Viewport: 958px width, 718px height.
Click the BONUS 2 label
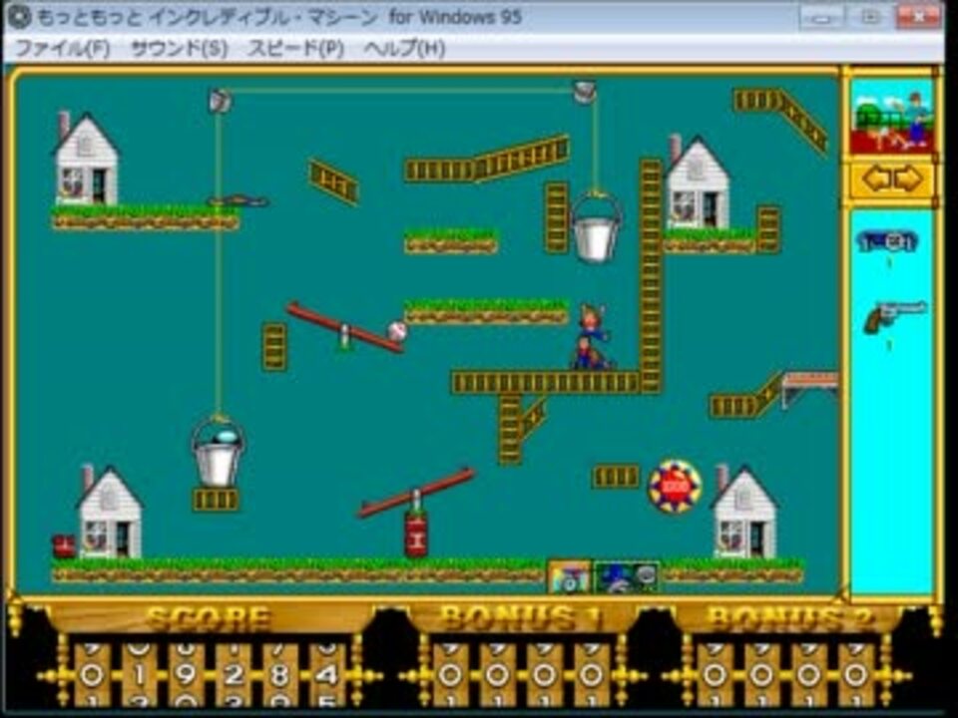(x=790, y=618)
